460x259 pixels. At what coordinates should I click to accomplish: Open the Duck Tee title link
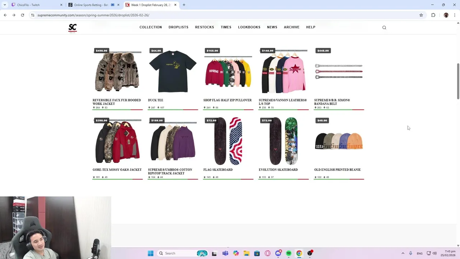coord(156,100)
